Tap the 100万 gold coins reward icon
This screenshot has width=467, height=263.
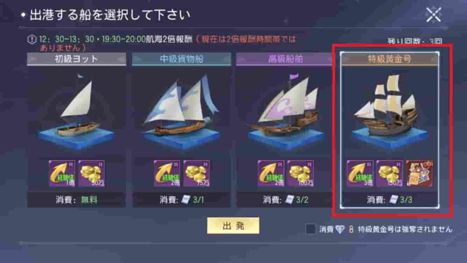tap(301, 174)
